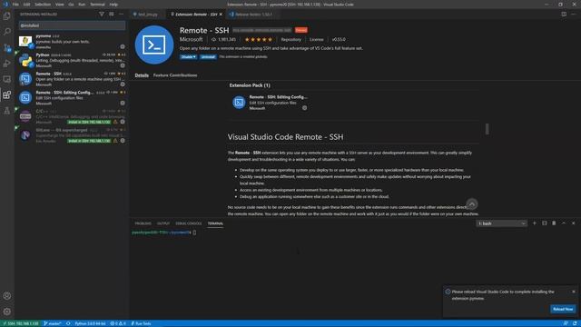Open the Accounts icon in activity bar
The width and height of the screenshot is (581, 327).
pyautogui.click(x=6, y=296)
